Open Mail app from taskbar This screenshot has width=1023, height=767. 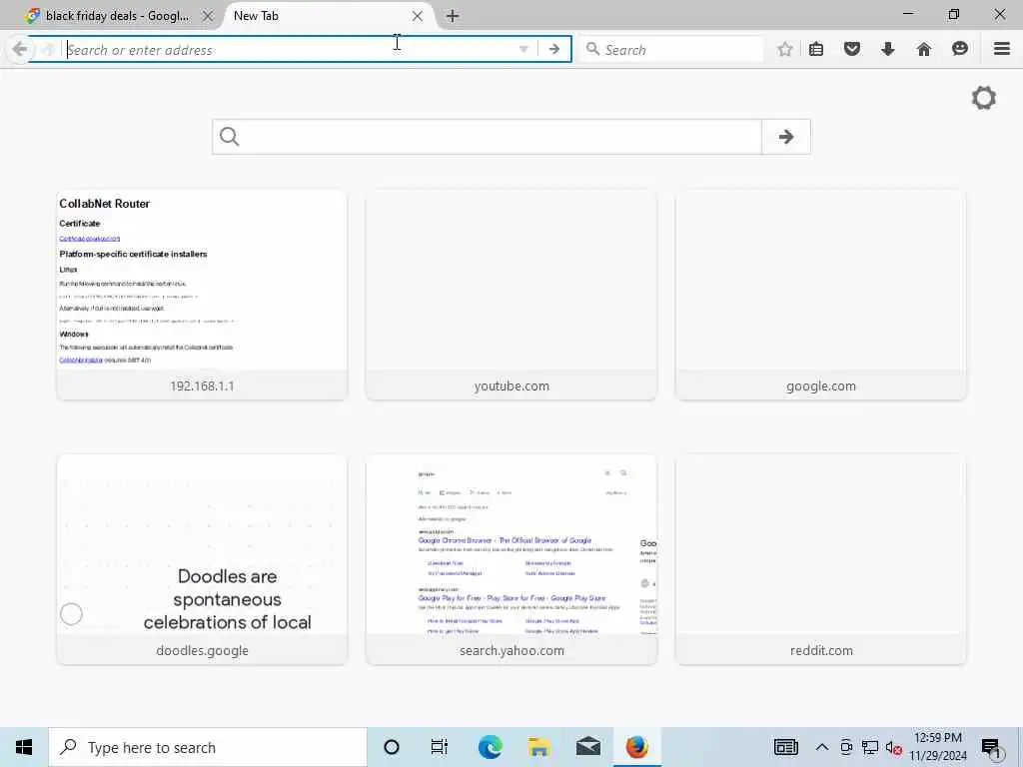(587, 747)
